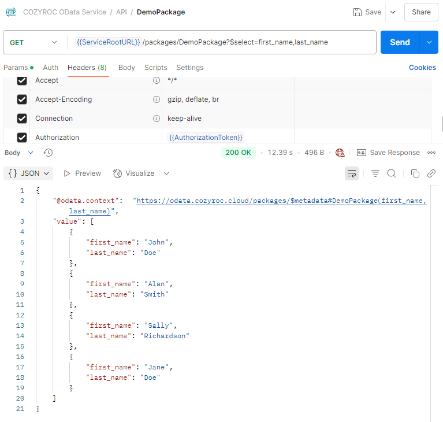Click the network globe icon in response bar
The width and height of the screenshot is (443, 422).
coord(340,153)
